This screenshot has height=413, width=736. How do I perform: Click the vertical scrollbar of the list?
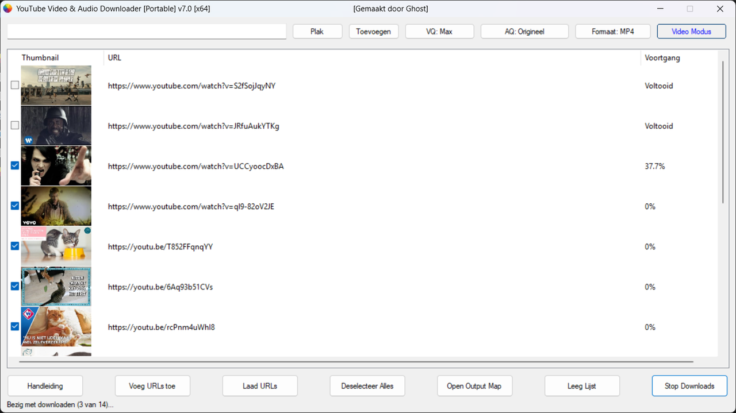coord(723,132)
